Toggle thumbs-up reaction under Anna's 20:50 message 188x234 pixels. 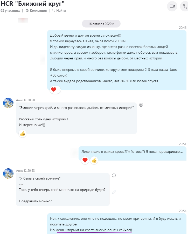pos(23,134)
